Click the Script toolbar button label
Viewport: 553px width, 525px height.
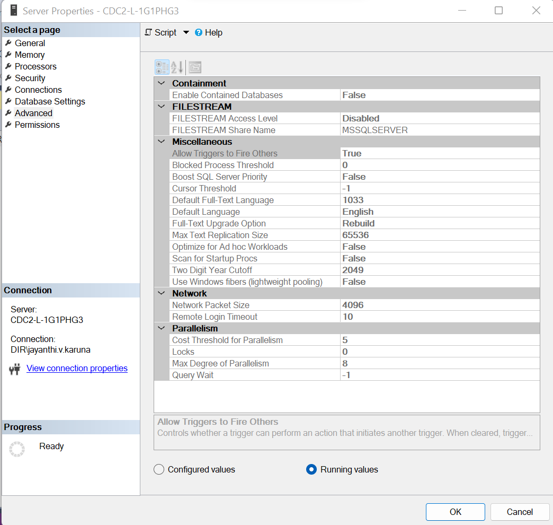pos(165,32)
